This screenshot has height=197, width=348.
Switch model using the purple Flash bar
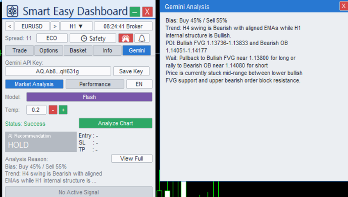(89, 97)
